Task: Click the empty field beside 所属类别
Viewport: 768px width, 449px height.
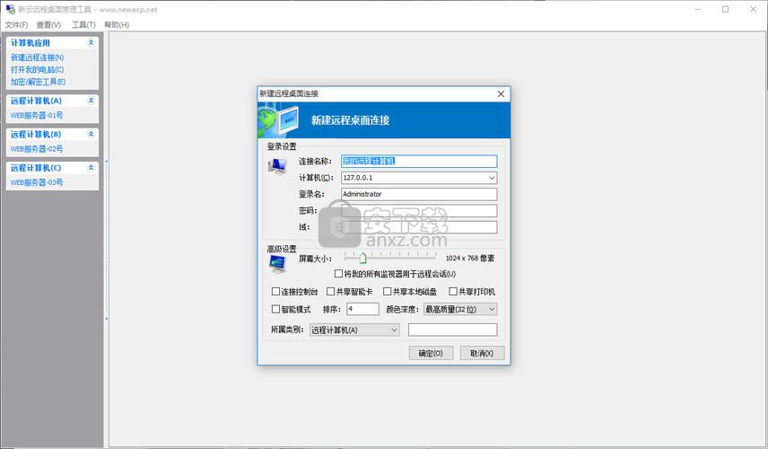Action: pyautogui.click(x=452, y=330)
